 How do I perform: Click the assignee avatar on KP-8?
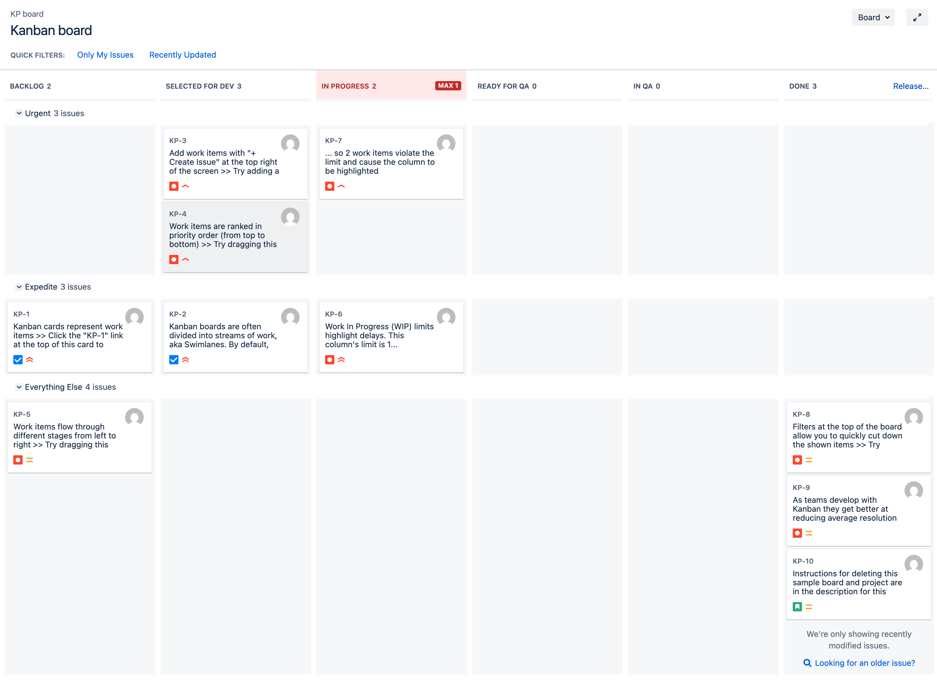(x=914, y=417)
